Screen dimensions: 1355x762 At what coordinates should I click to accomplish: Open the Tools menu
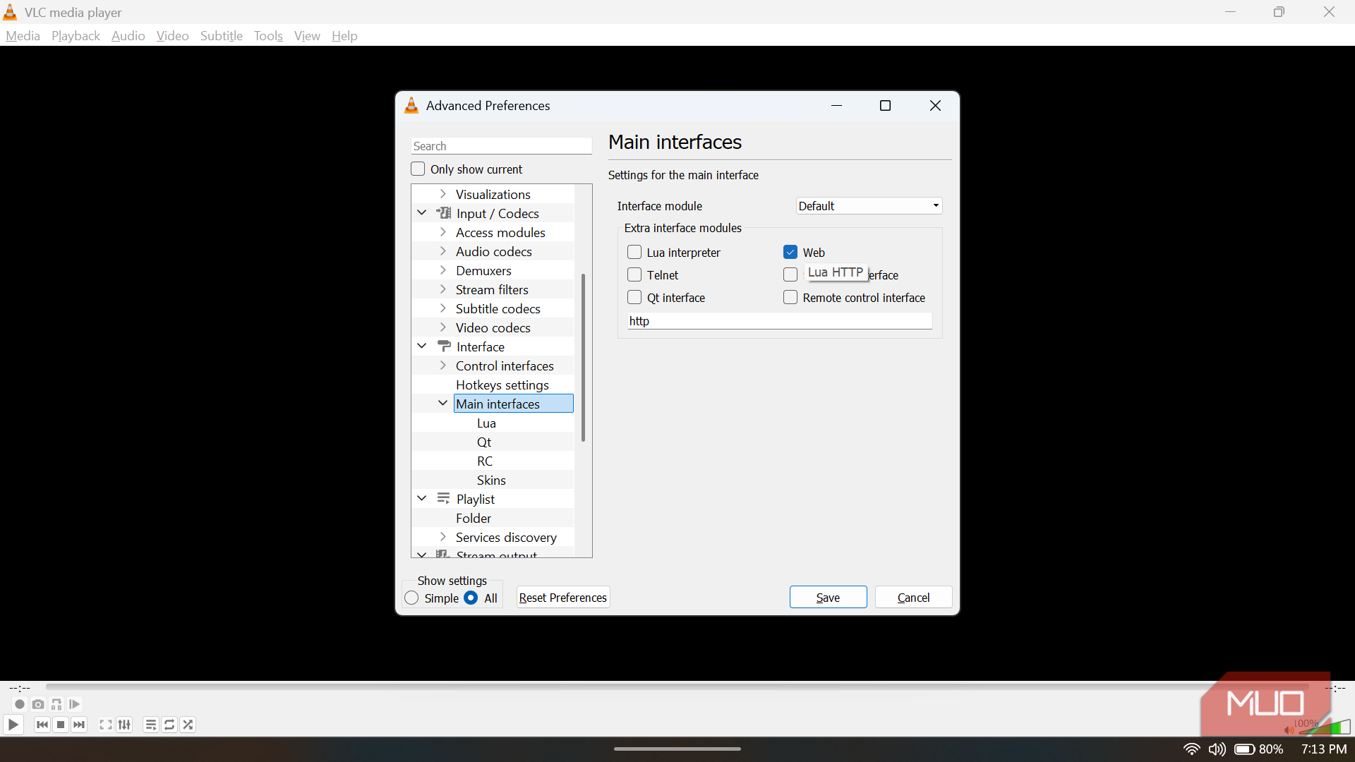point(268,35)
